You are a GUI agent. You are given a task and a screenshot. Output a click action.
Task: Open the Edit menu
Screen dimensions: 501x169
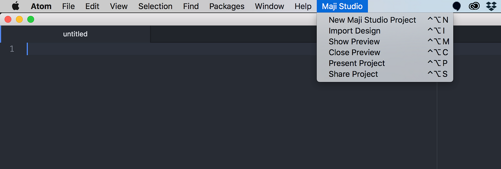click(x=92, y=6)
